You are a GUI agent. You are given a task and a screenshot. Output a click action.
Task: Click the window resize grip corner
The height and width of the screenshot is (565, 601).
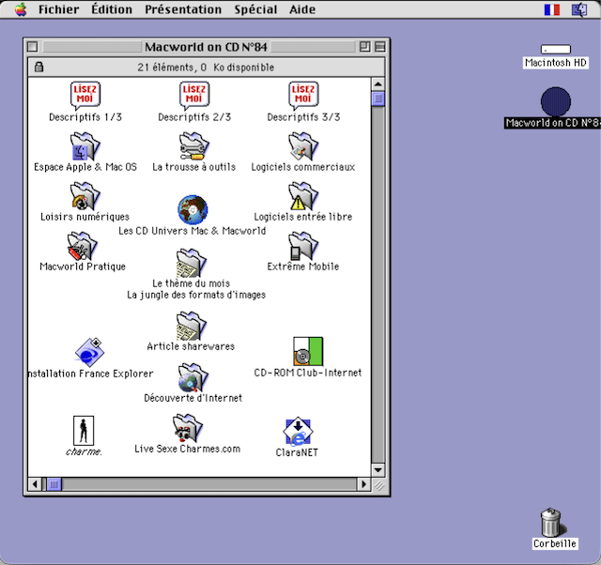click(379, 485)
